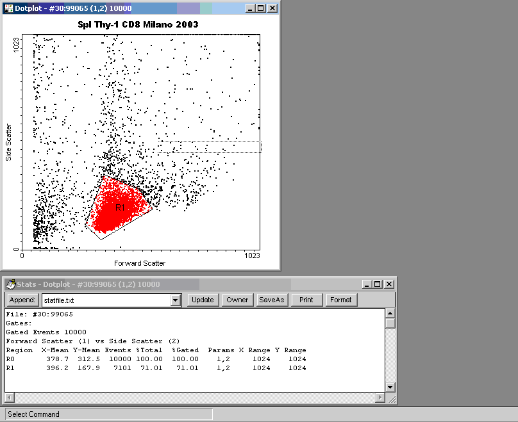Click the Stats window title bar icon

click(x=10, y=284)
